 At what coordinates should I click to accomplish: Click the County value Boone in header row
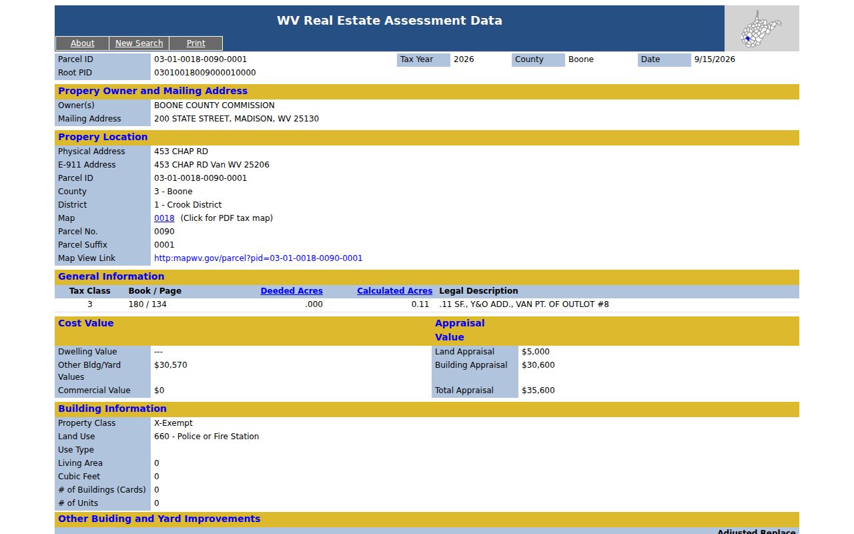(x=581, y=59)
